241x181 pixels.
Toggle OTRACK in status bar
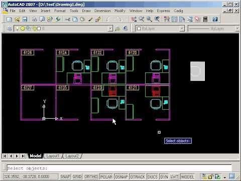(138, 176)
